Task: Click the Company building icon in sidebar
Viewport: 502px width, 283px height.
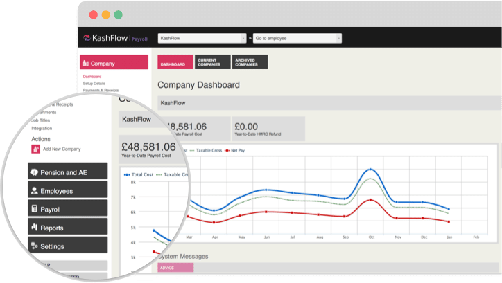Action: click(x=86, y=64)
